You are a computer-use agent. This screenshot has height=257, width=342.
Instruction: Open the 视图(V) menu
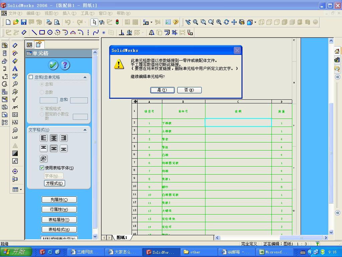(51, 13)
